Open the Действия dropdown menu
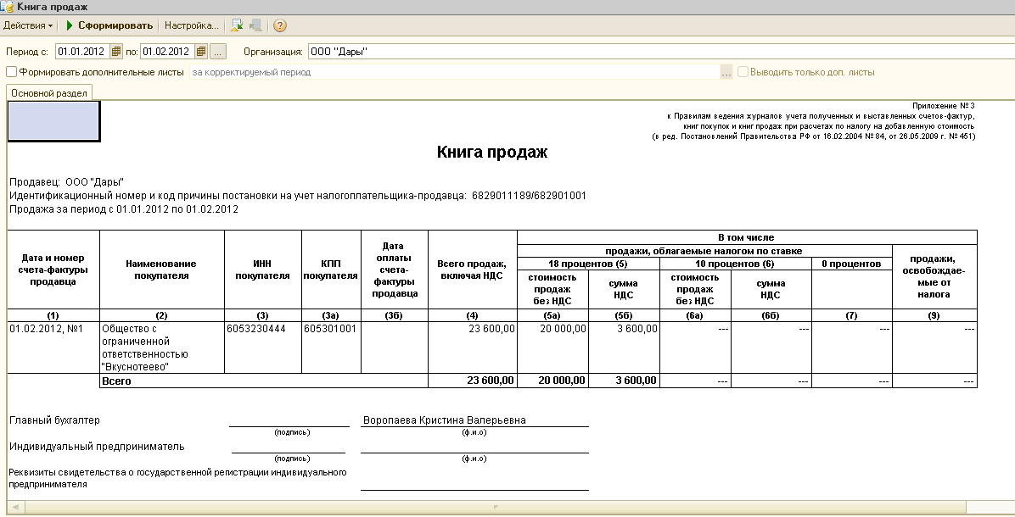The image size is (1015, 517). [28, 25]
